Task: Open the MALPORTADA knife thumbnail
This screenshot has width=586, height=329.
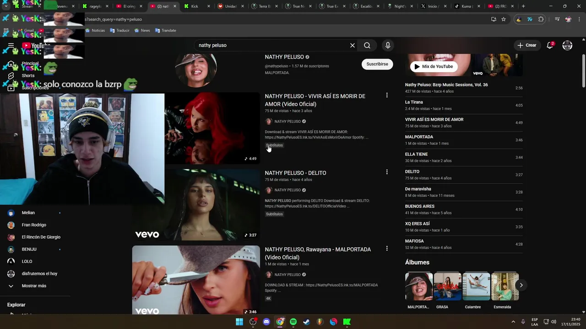Action: (196, 281)
